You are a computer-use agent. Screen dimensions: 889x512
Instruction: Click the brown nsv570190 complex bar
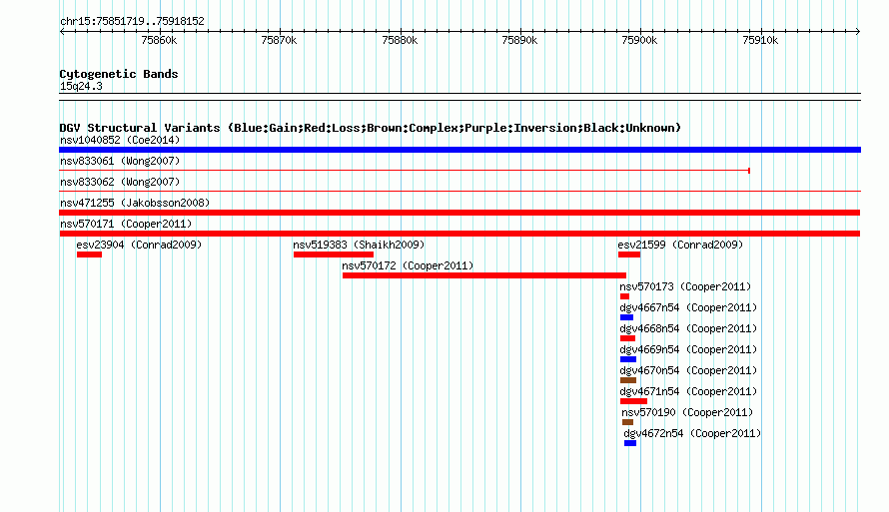tap(627, 422)
